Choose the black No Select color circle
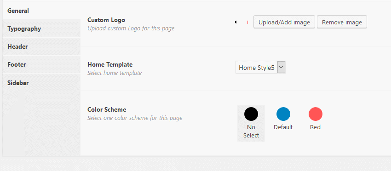 tap(251, 114)
